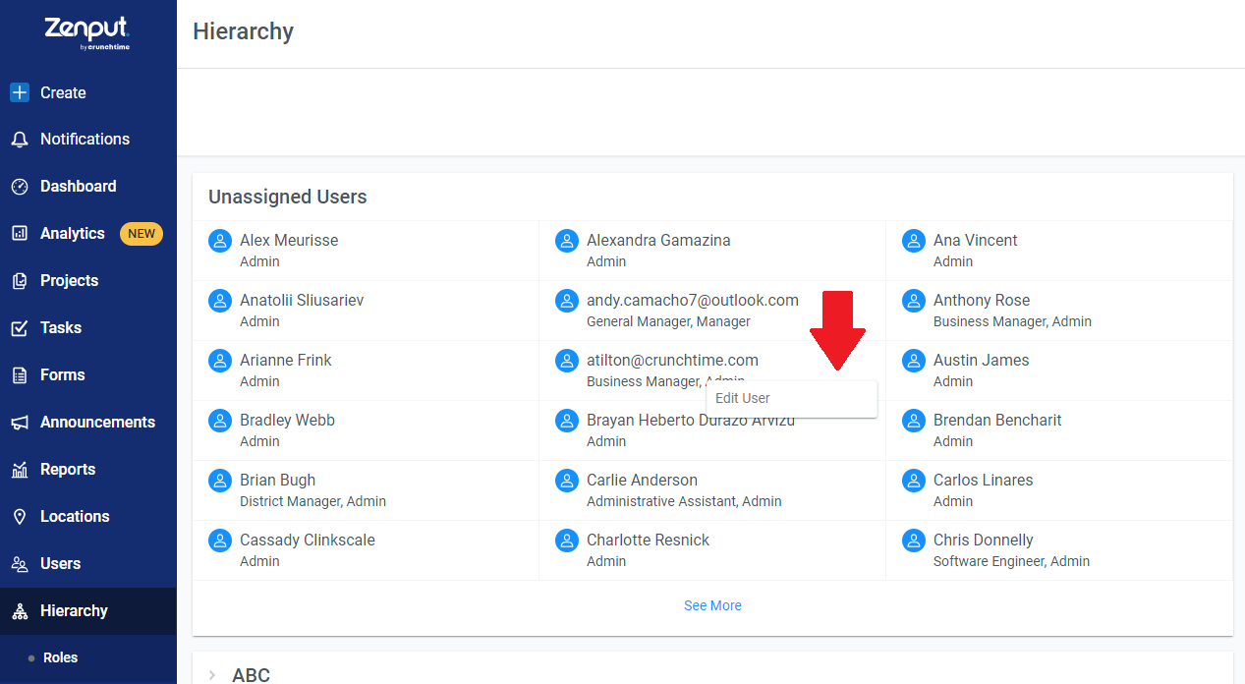The image size is (1245, 684).
Task: Select user name Alex Meurisse
Action: click(x=289, y=241)
